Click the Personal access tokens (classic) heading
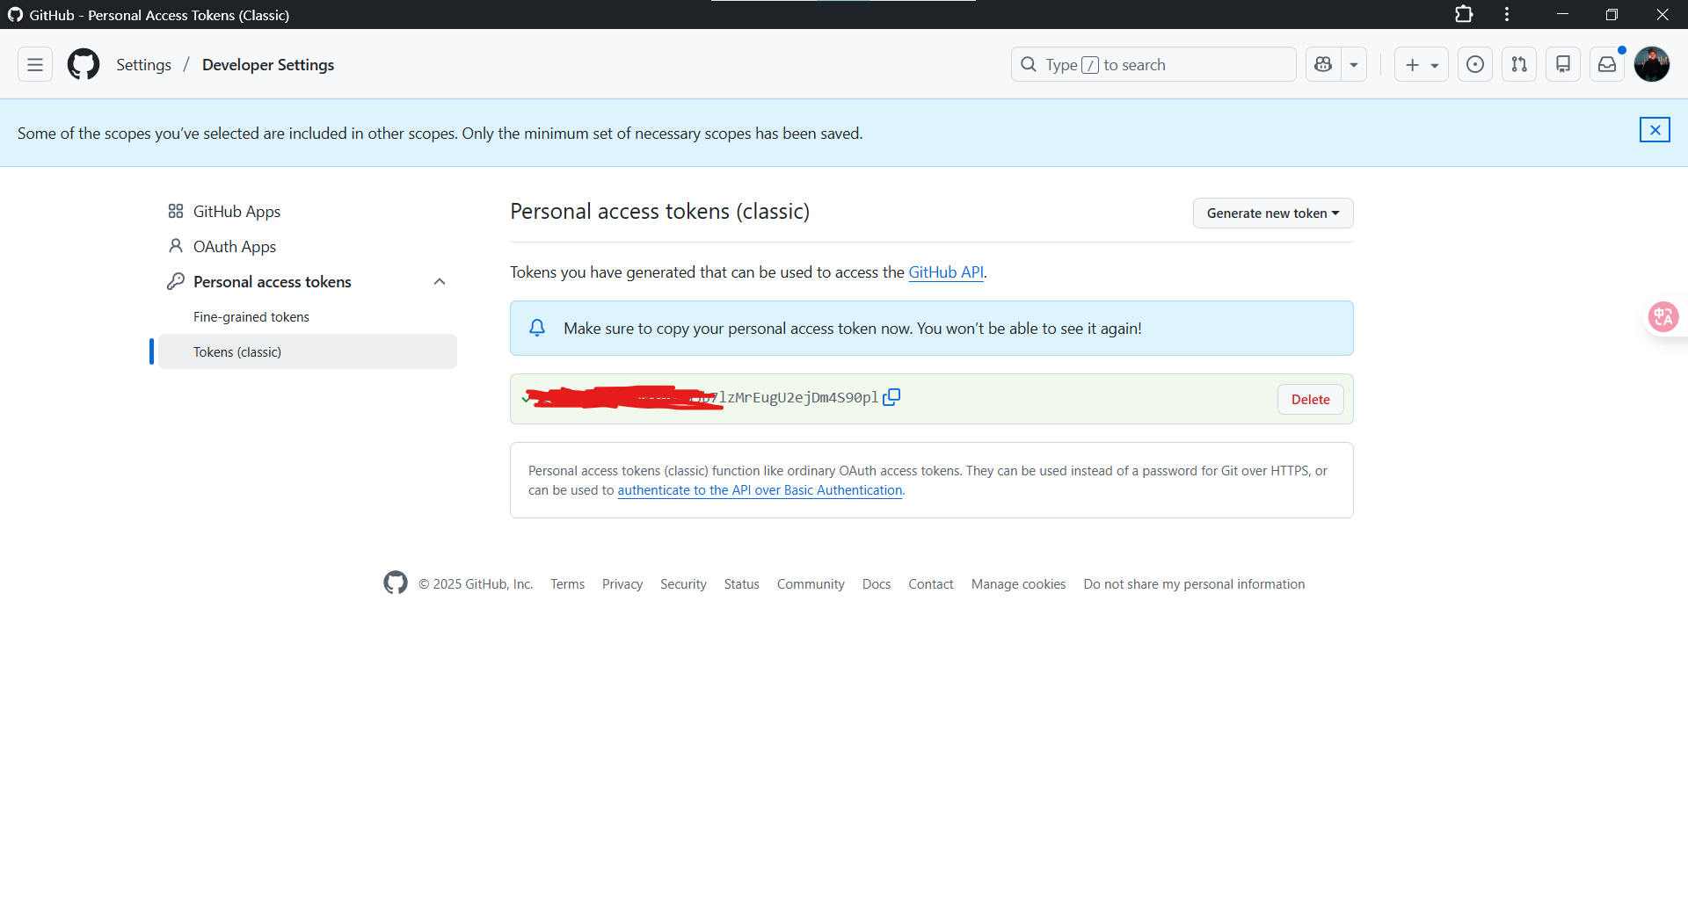Screen dimensions: 1688x905 tap(660, 212)
